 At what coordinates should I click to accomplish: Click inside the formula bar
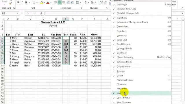(x=78, y=13)
